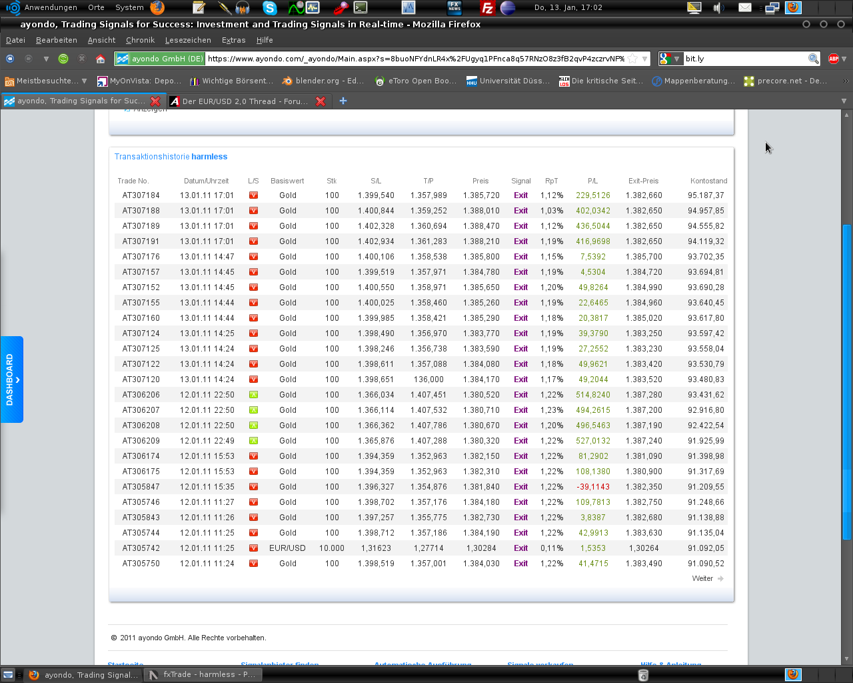Reload the page with the green refresh icon
Viewport: 853px width, 683px height.
(63, 59)
